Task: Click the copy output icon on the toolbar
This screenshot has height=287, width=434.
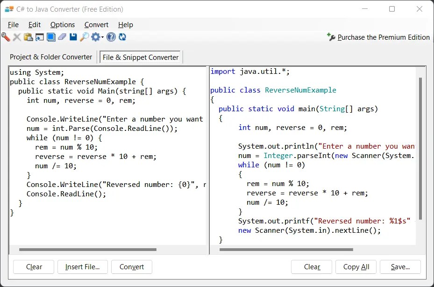Action: [x=50, y=36]
